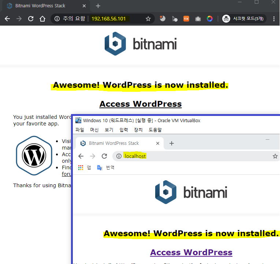Click the forward arrow in the outer browser
The height and width of the screenshot is (264, 280).
point(19,19)
